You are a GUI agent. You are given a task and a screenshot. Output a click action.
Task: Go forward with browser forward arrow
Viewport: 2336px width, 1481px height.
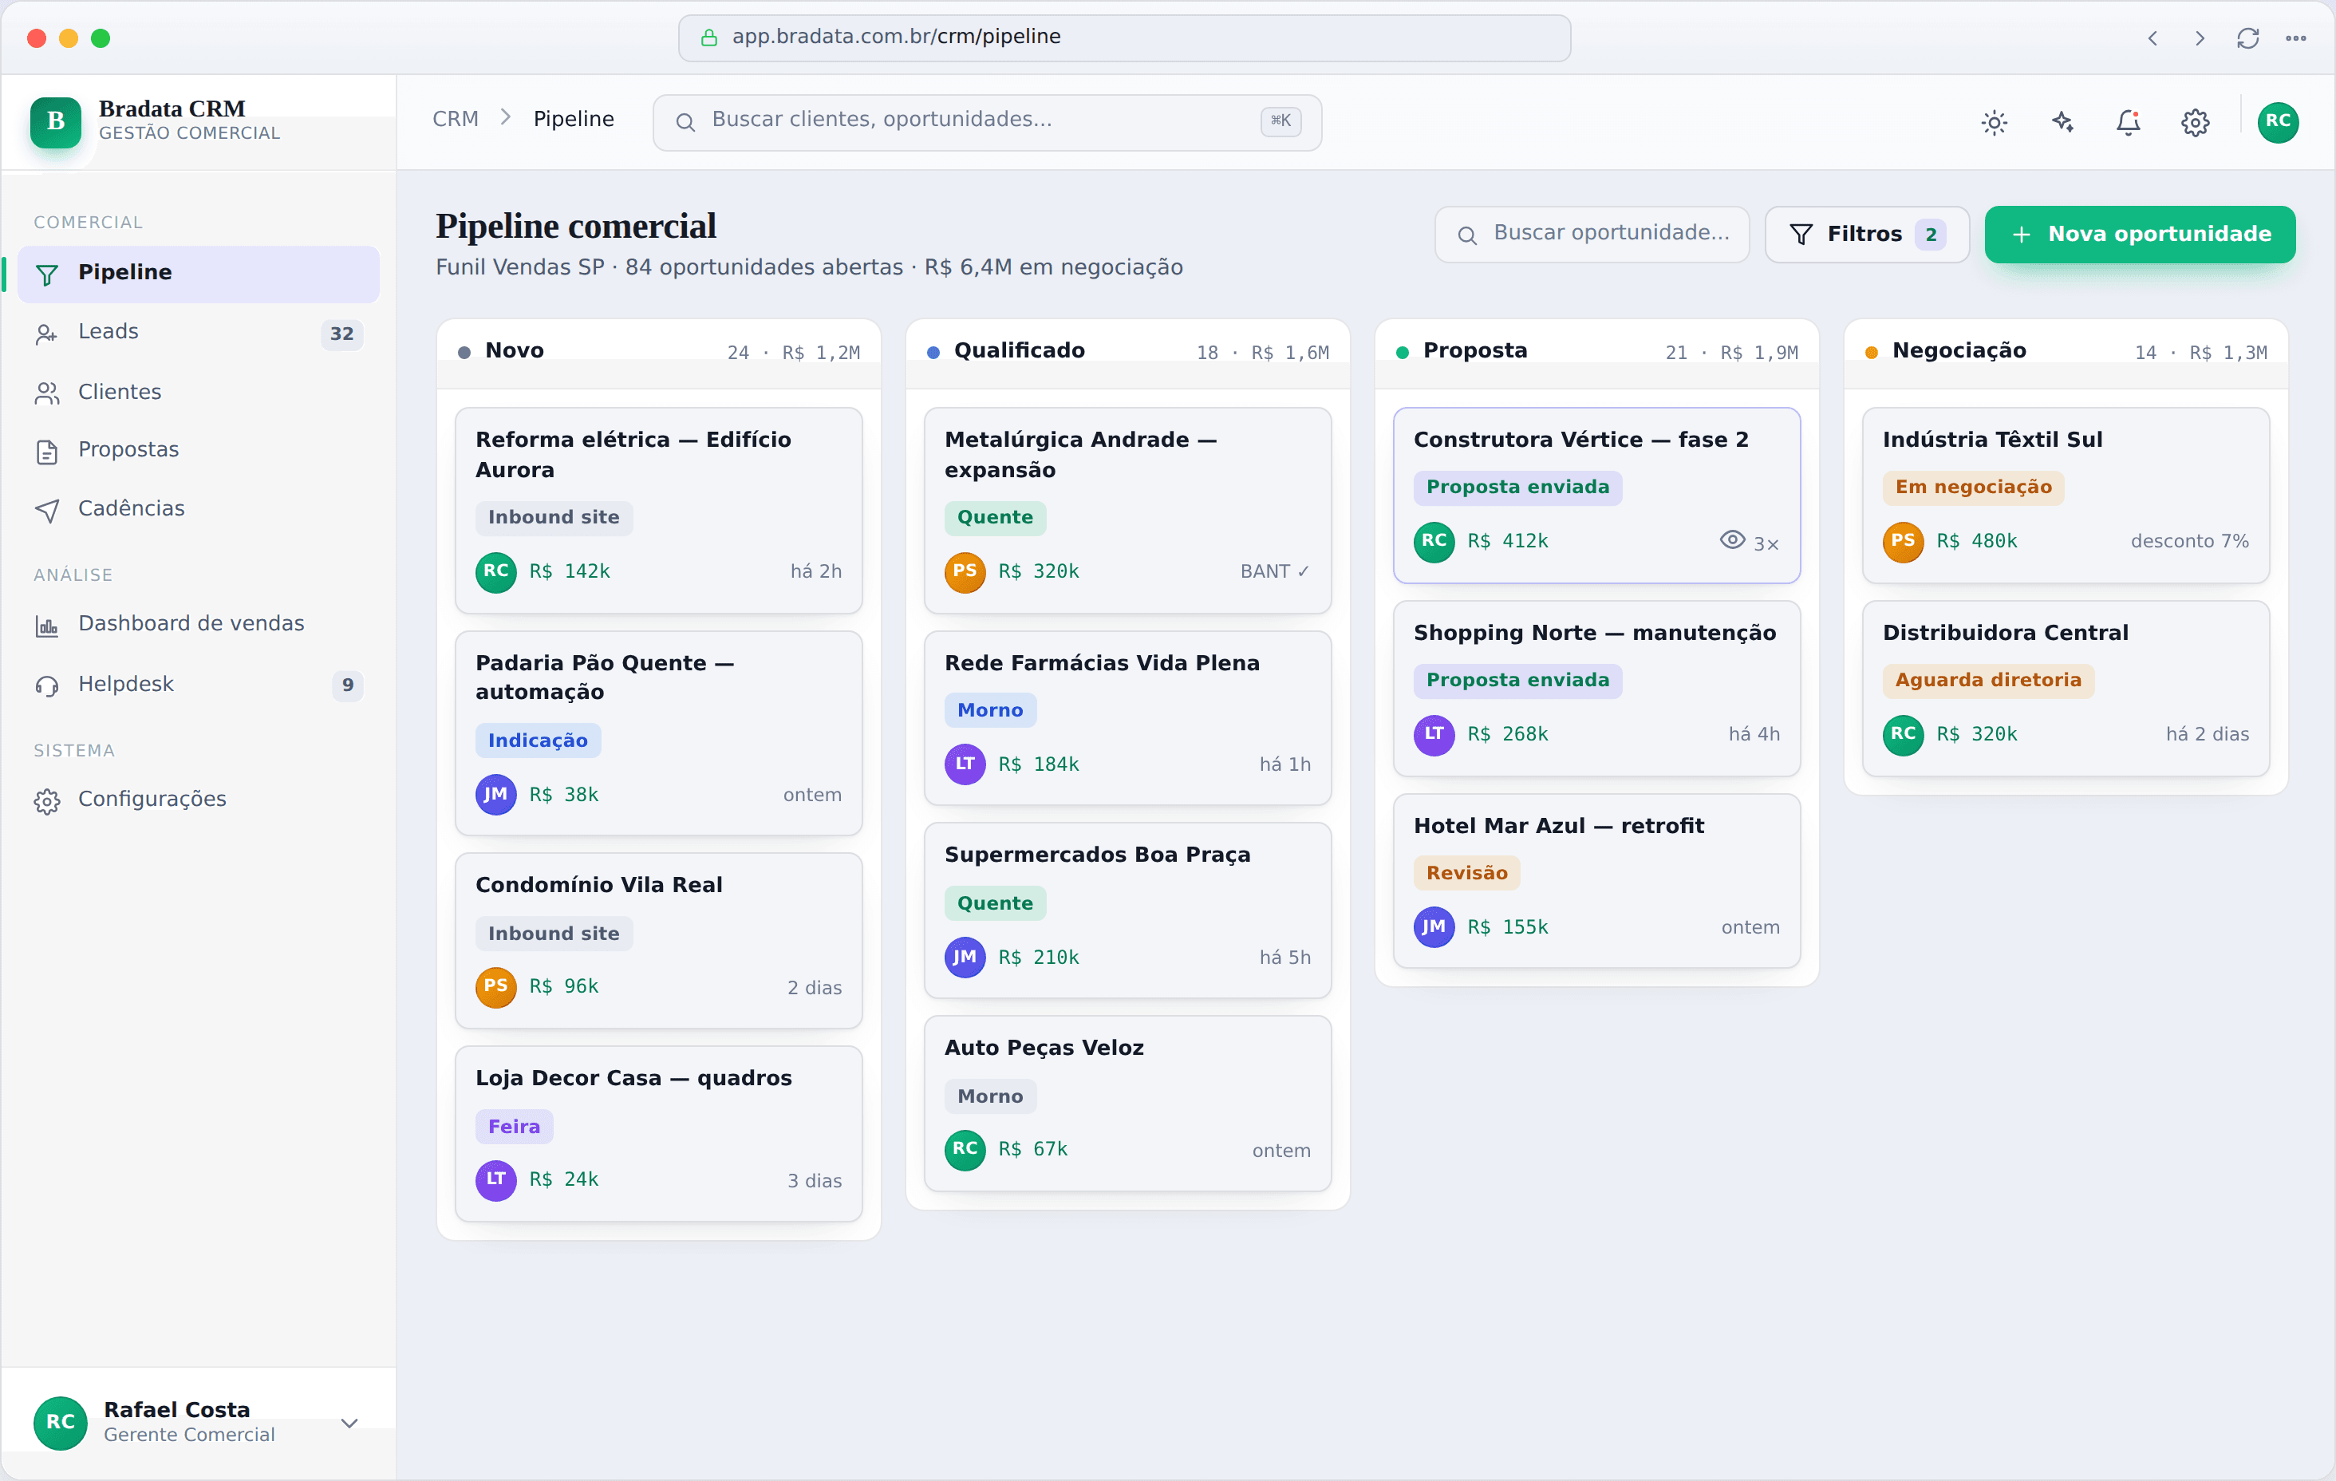tap(2200, 38)
